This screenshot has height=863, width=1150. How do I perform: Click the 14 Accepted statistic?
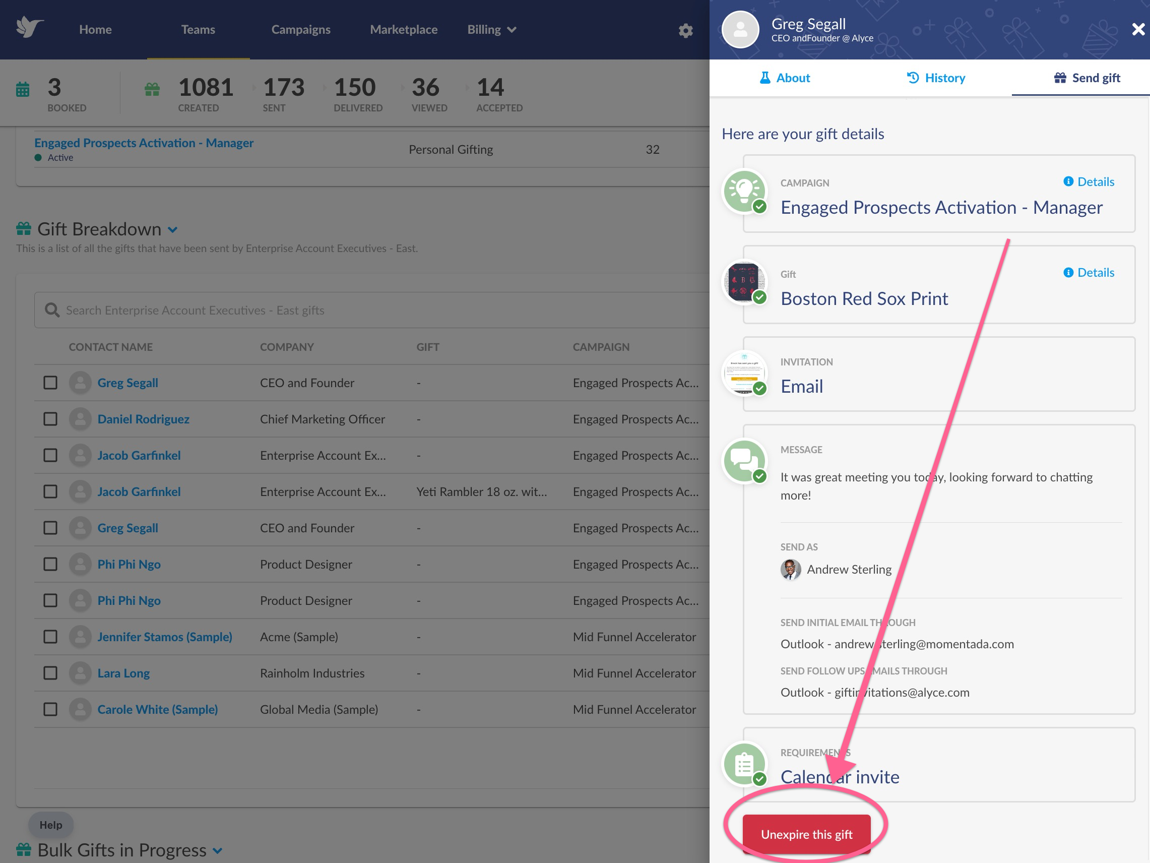(x=499, y=94)
